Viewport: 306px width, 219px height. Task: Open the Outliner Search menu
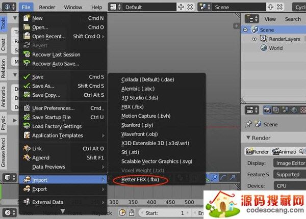(x=293, y=19)
